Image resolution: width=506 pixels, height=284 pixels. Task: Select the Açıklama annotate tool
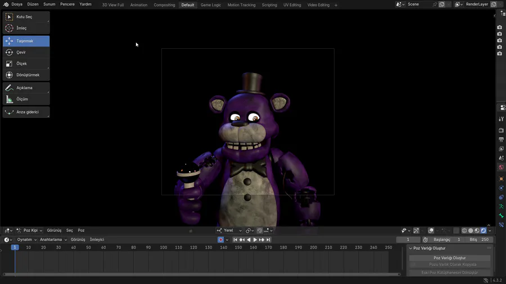click(26, 88)
